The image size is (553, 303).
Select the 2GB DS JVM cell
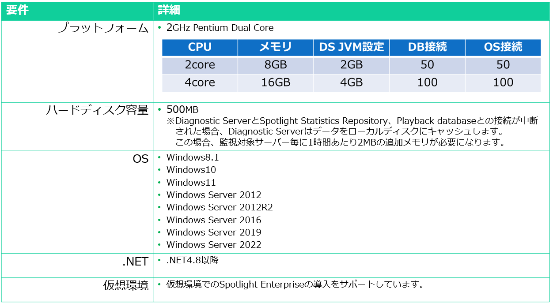[352, 65]
